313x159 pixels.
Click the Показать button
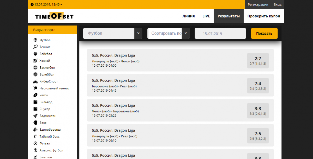click(x=264, y=33)
